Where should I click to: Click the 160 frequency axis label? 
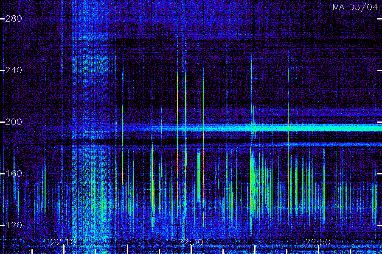tap(14, 173)
